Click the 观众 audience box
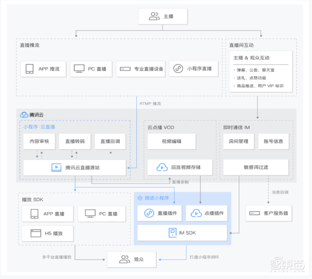Image resolution: width=312 pixels, height=279 pixels. (x=132, y=259)
